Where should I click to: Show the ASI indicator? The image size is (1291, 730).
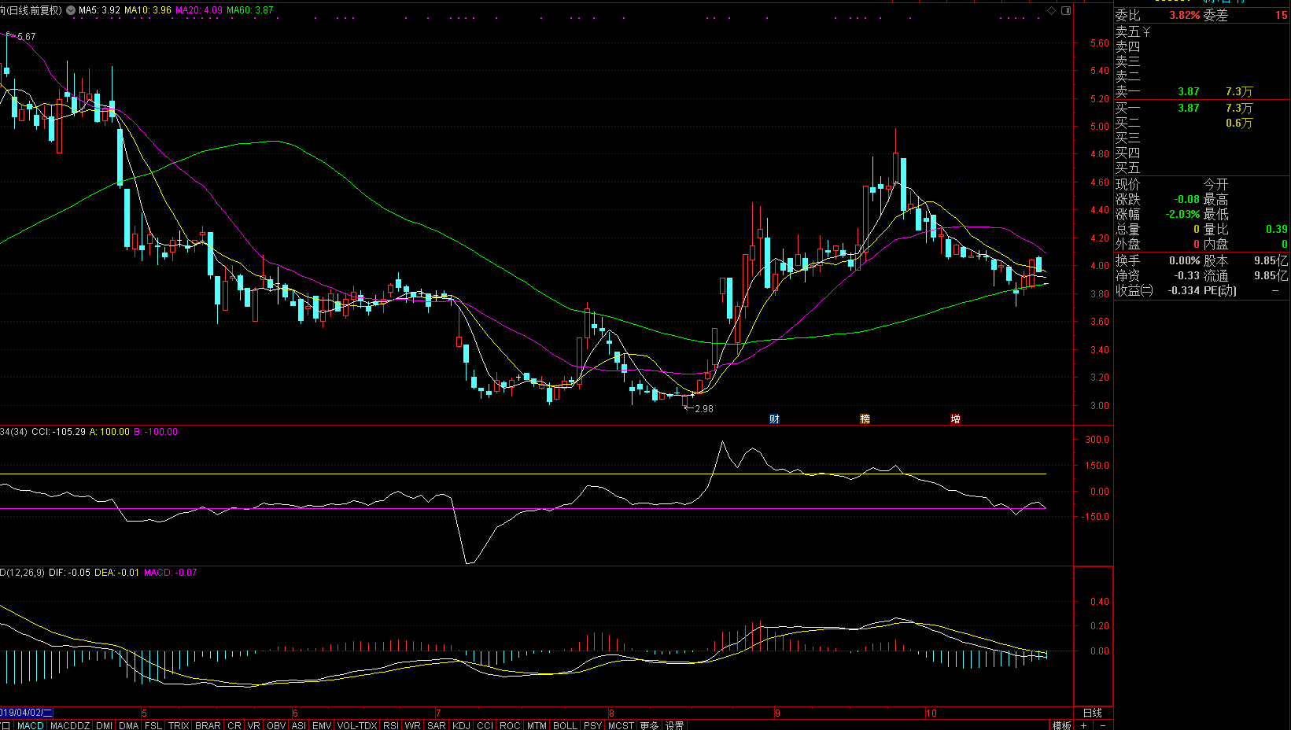[x=299, y=725]
